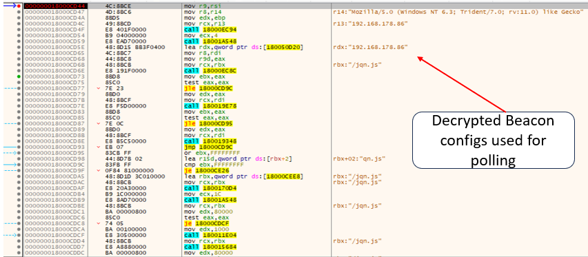
Task: Click opcode bytes 48:8D15 BB3F0400
Action: [x=135, y=48]
